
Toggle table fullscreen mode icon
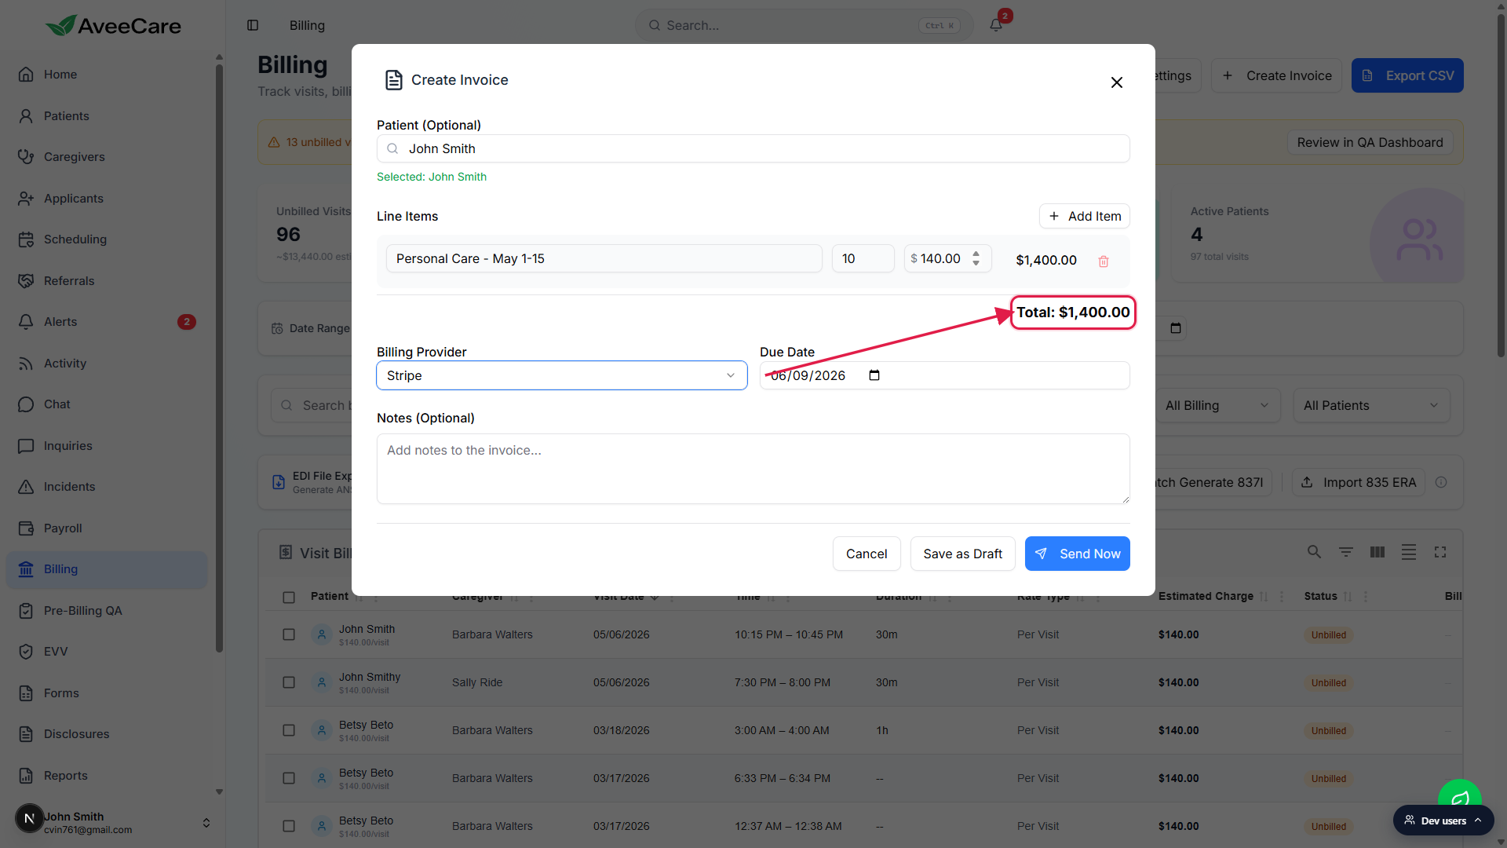click(1439, 552)
